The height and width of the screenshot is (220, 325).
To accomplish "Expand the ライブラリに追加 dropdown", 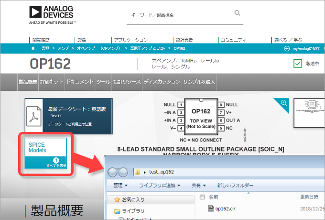I will click(x=159, y=185).
